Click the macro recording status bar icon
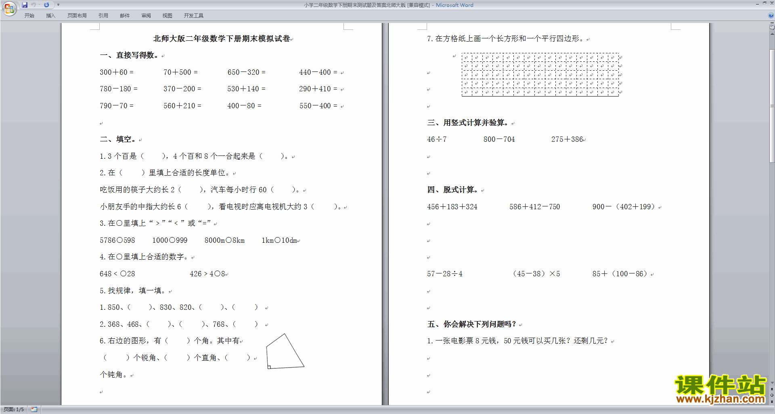This screenshot has height=414, width=775. pos(34,410)
